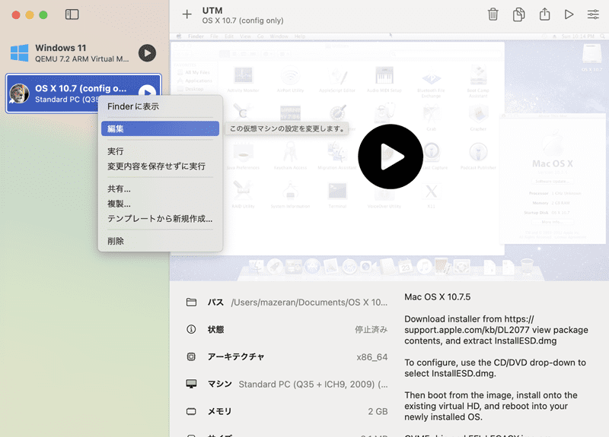
Task: Click the architecture value x86_64
Action: 372,357
